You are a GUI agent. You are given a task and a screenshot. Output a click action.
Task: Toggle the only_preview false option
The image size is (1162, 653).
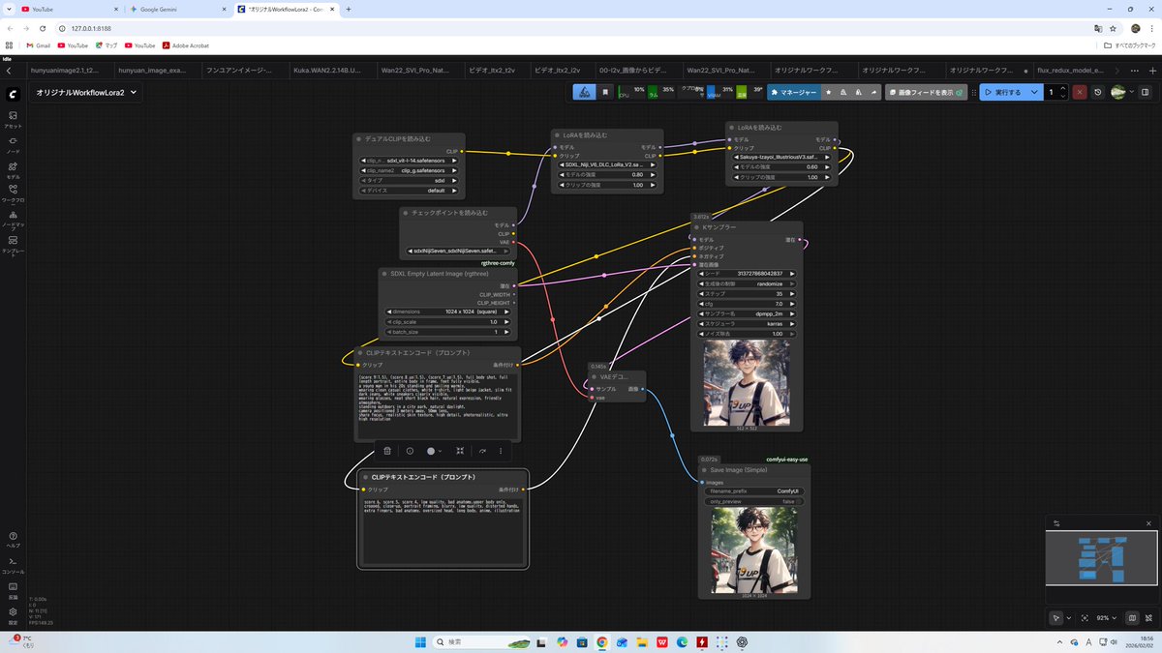pyautogui.click(x=753, y=501)
